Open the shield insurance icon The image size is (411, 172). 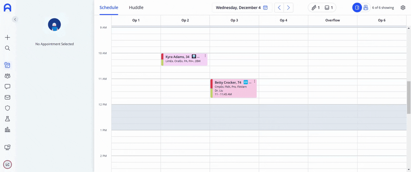pyautogui.click(x=8, y=108)
